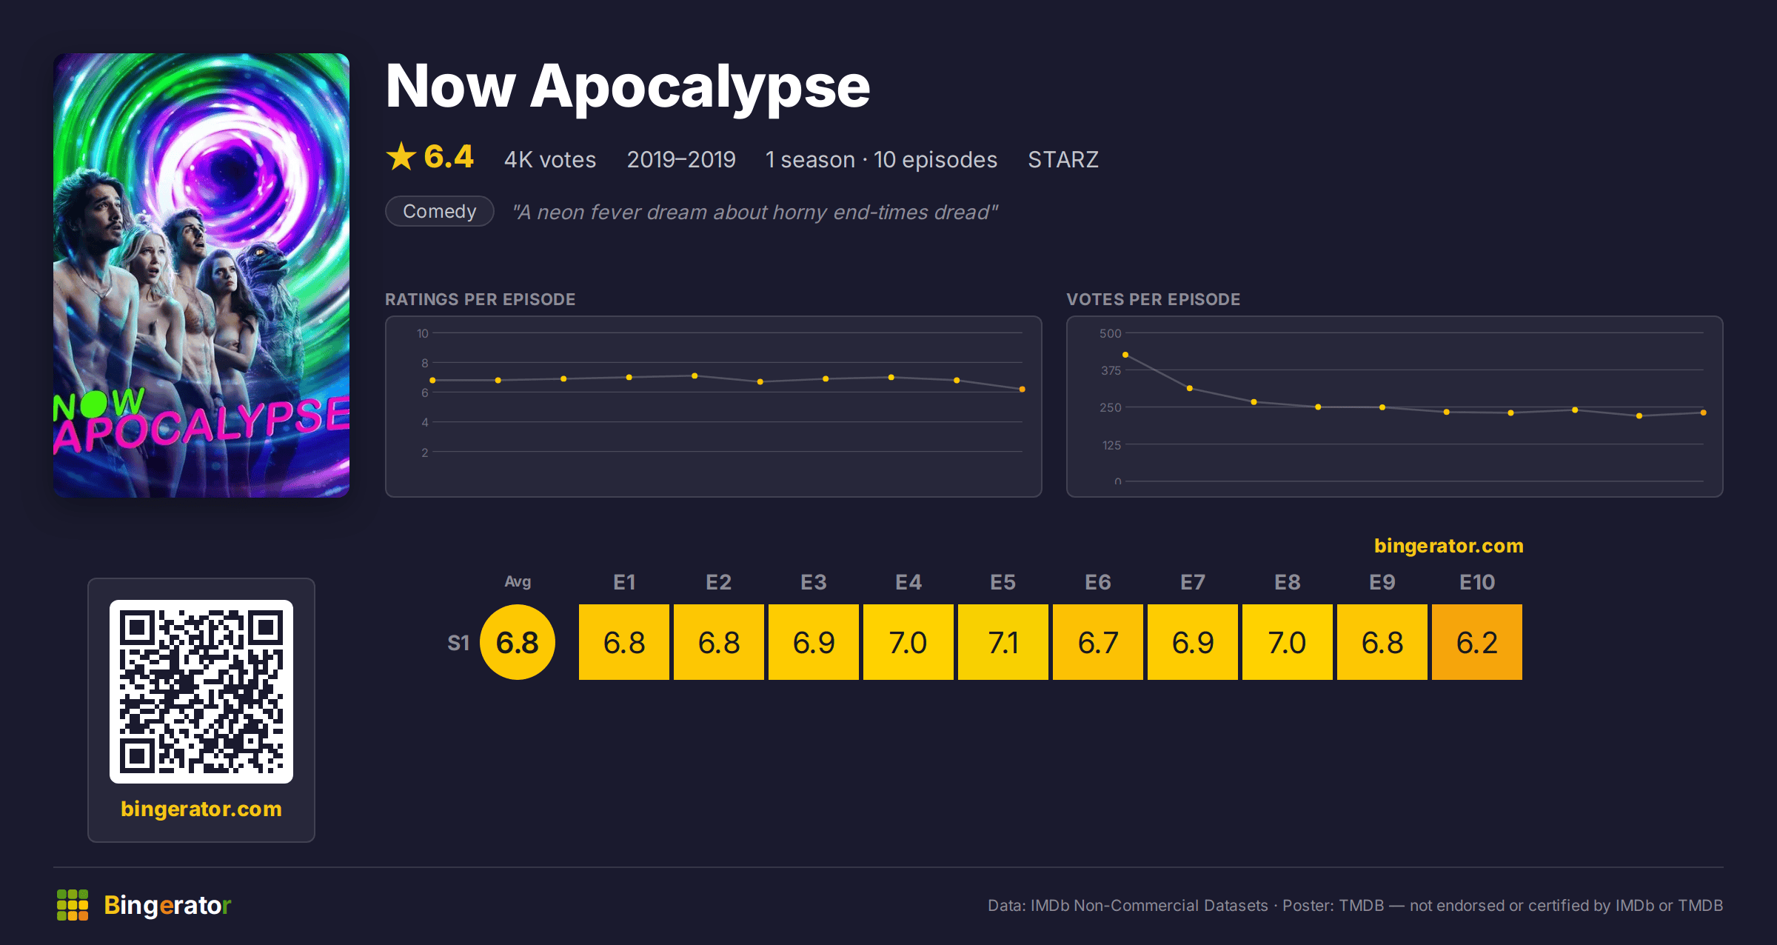This screenshot has width=1777, height=945.
Task: Click the E3 column header
Action: click(x=814, y=583)
